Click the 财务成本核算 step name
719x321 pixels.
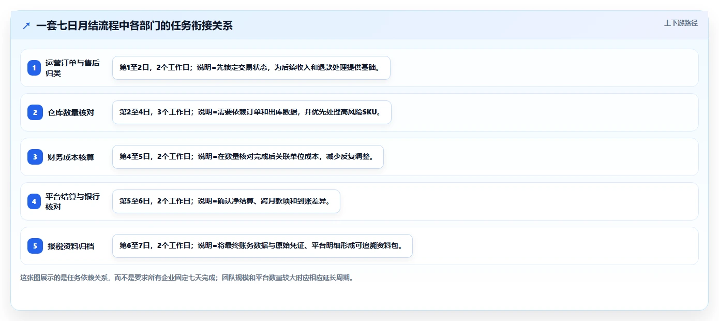pos(71,157)
